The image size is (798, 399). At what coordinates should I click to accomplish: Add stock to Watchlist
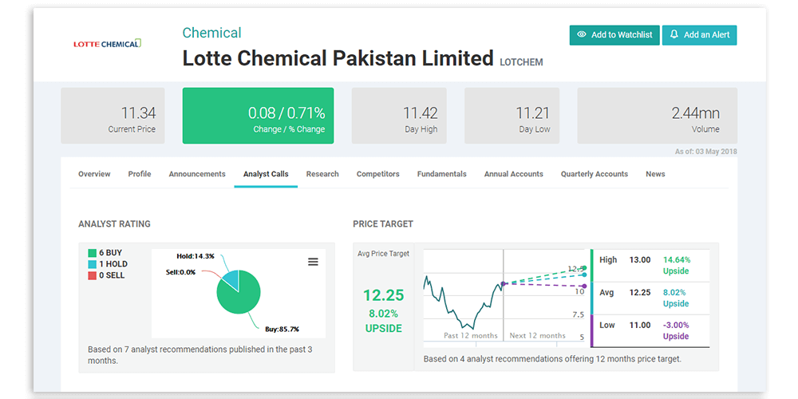click(x=614, y=35)
